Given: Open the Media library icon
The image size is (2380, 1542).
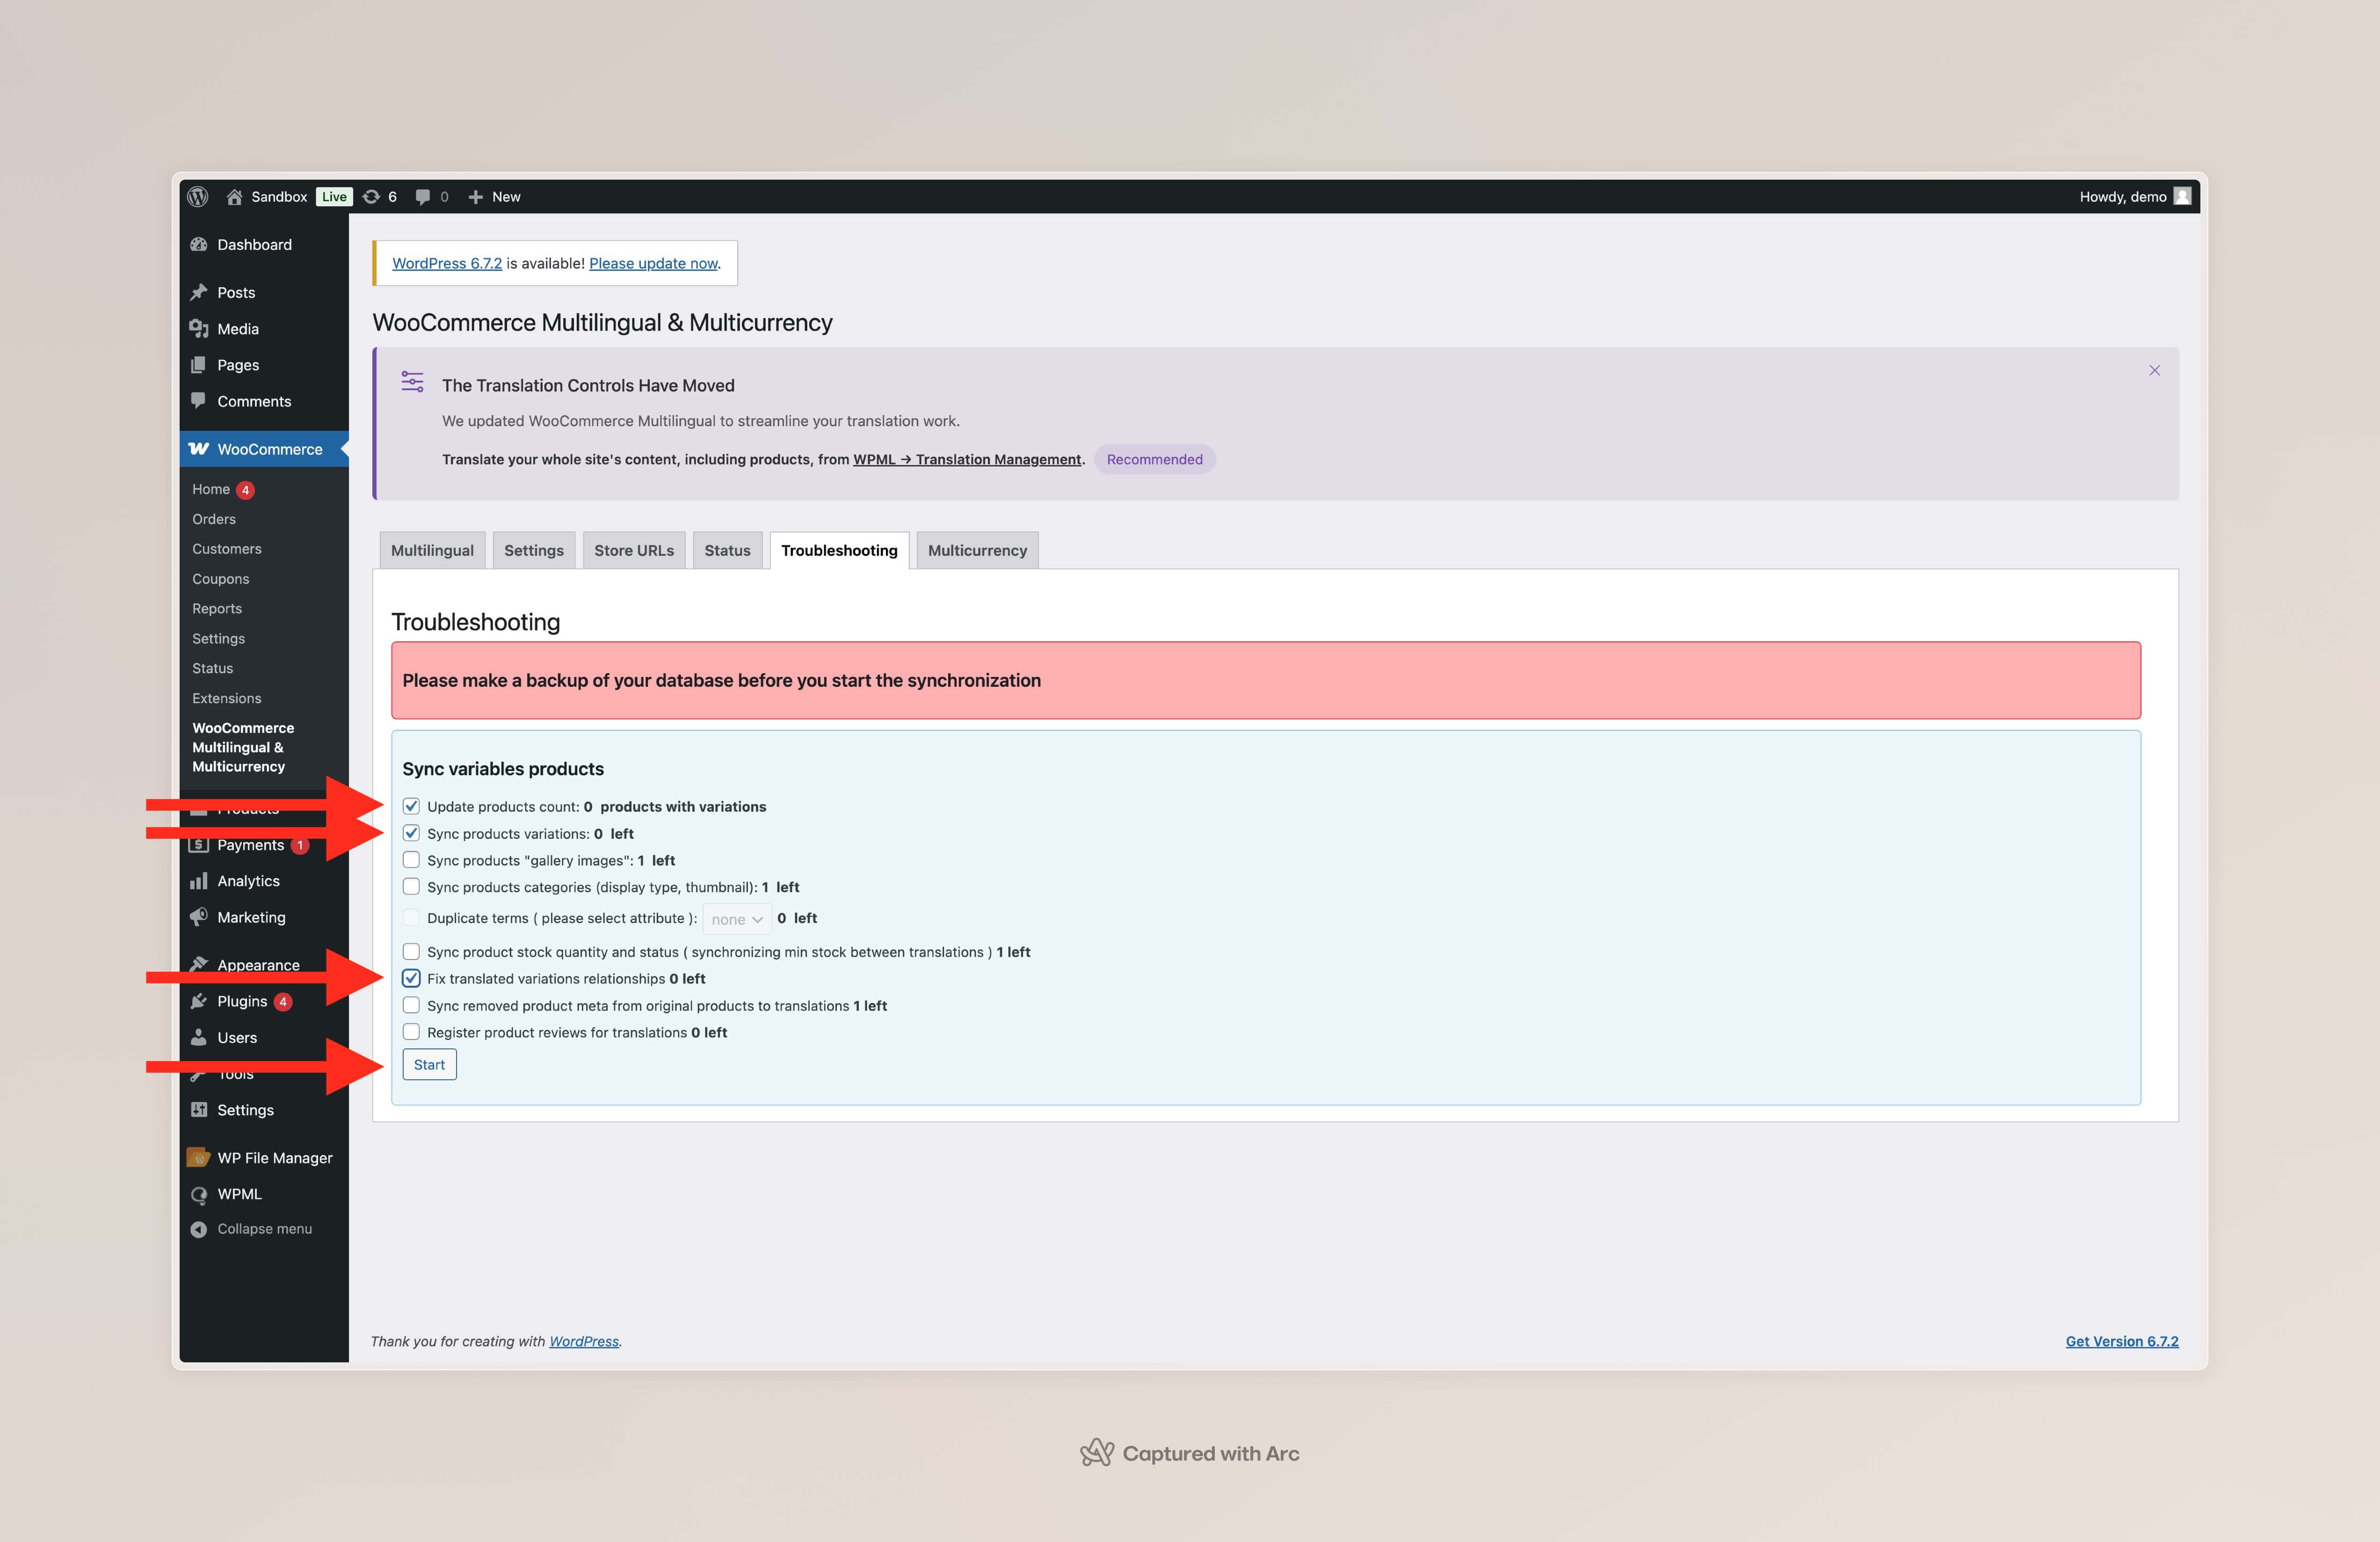Looking at the screenshot, I should point(199,329).
